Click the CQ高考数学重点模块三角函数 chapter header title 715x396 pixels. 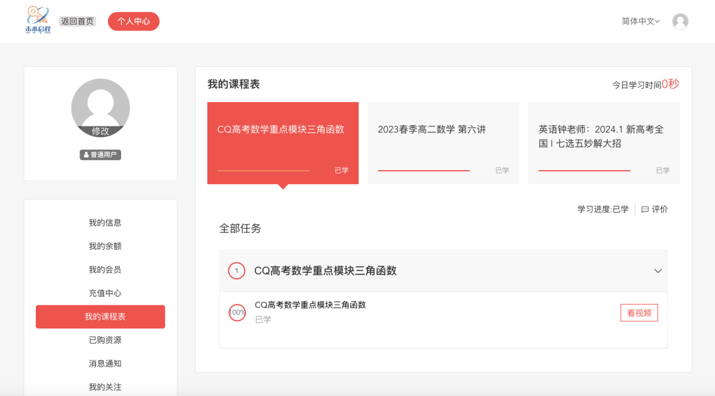click(325, 271)
